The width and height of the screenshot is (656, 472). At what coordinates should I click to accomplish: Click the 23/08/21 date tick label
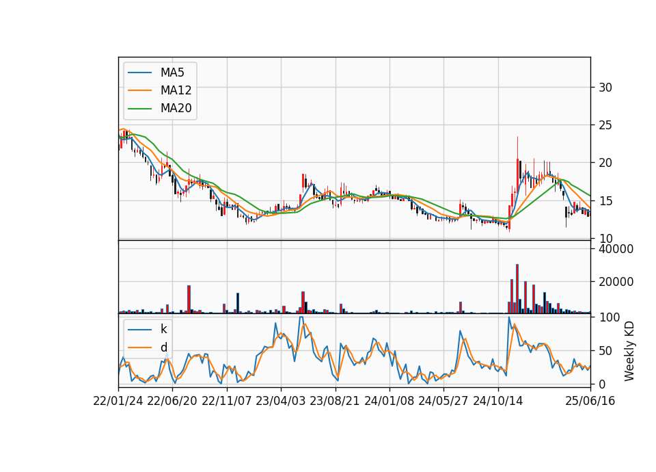(x=335, y=401)
